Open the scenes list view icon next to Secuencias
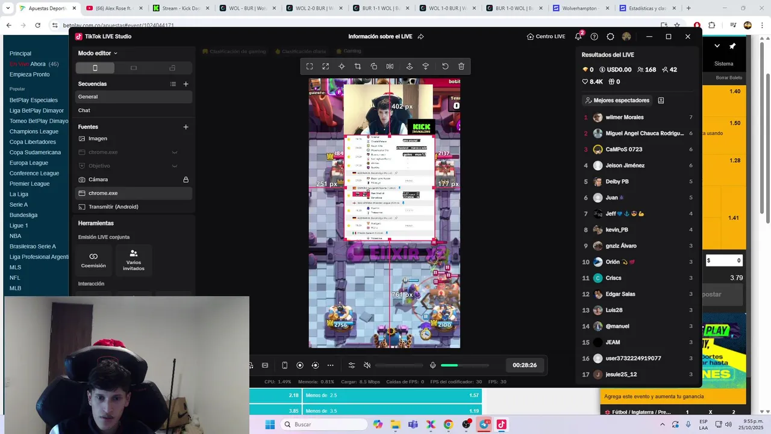Screen dimensions: 771x434 (x=173, y=84)
